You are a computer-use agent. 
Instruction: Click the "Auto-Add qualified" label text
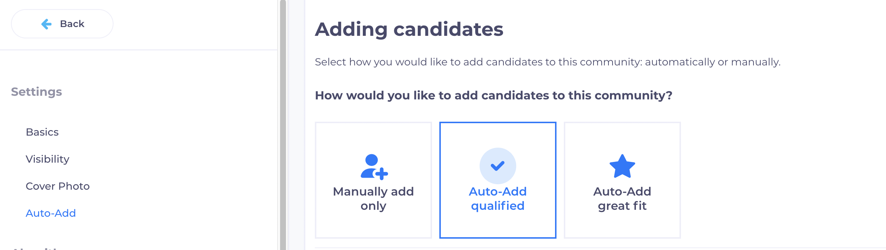[x=498, y=198]
